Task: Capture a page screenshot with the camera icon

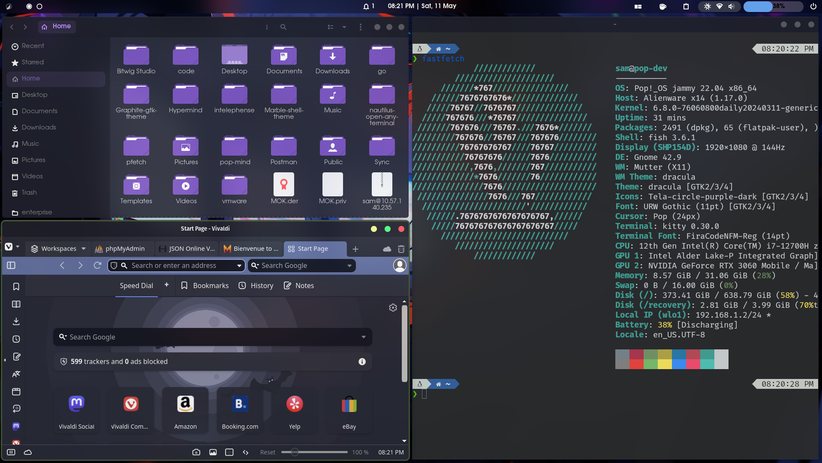Action: point(196,452)
